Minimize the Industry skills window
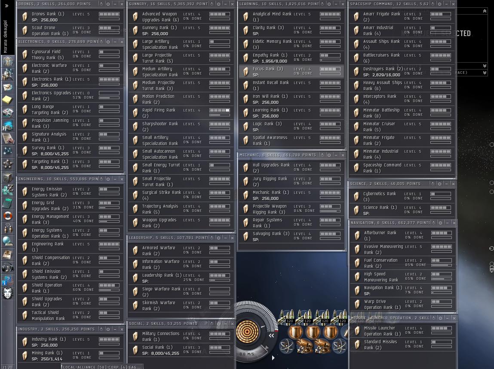This screenshot has height=369, width=494. (x=115, y=329)
